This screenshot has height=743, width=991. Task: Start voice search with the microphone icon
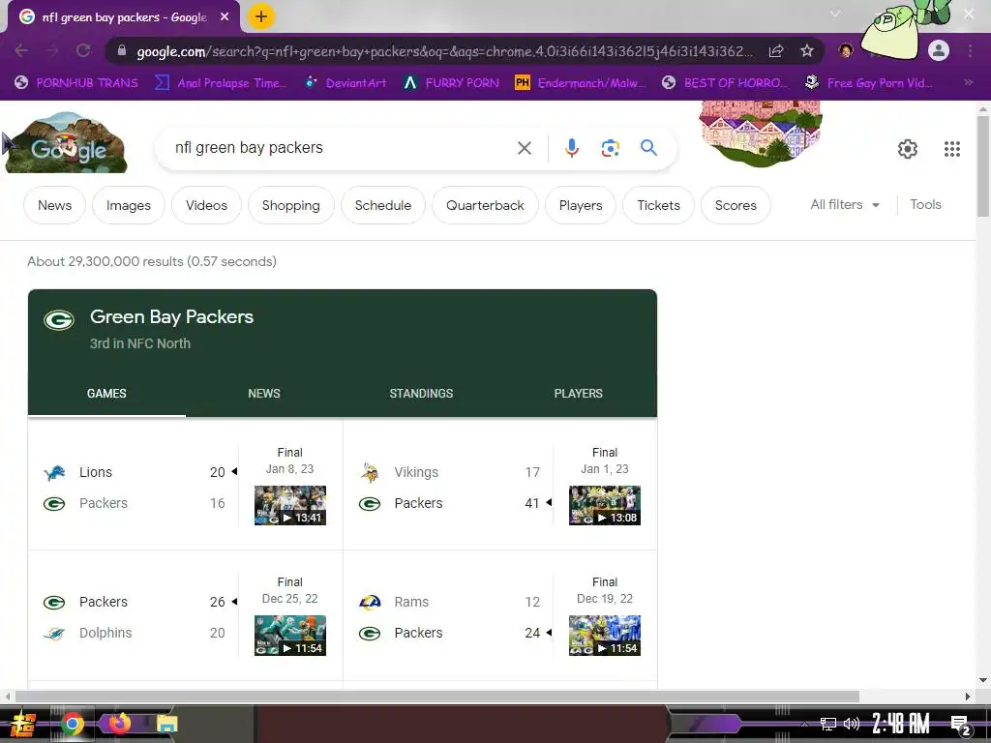click(571, 148)
